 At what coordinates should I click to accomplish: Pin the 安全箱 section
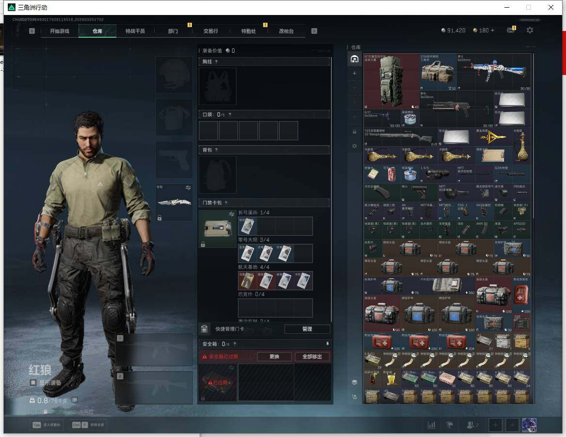328,344
